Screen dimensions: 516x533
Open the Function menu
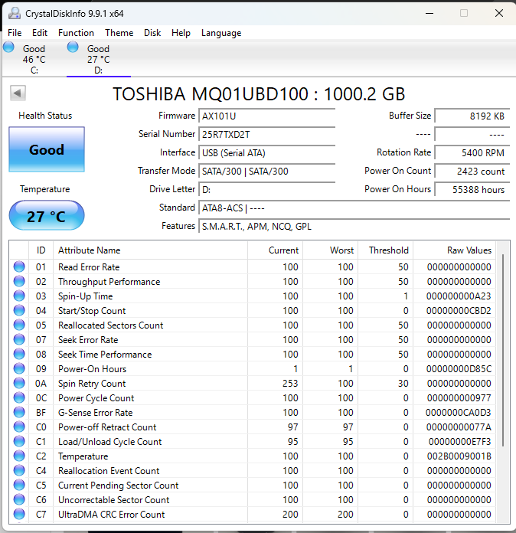click(x=76, y=33)
